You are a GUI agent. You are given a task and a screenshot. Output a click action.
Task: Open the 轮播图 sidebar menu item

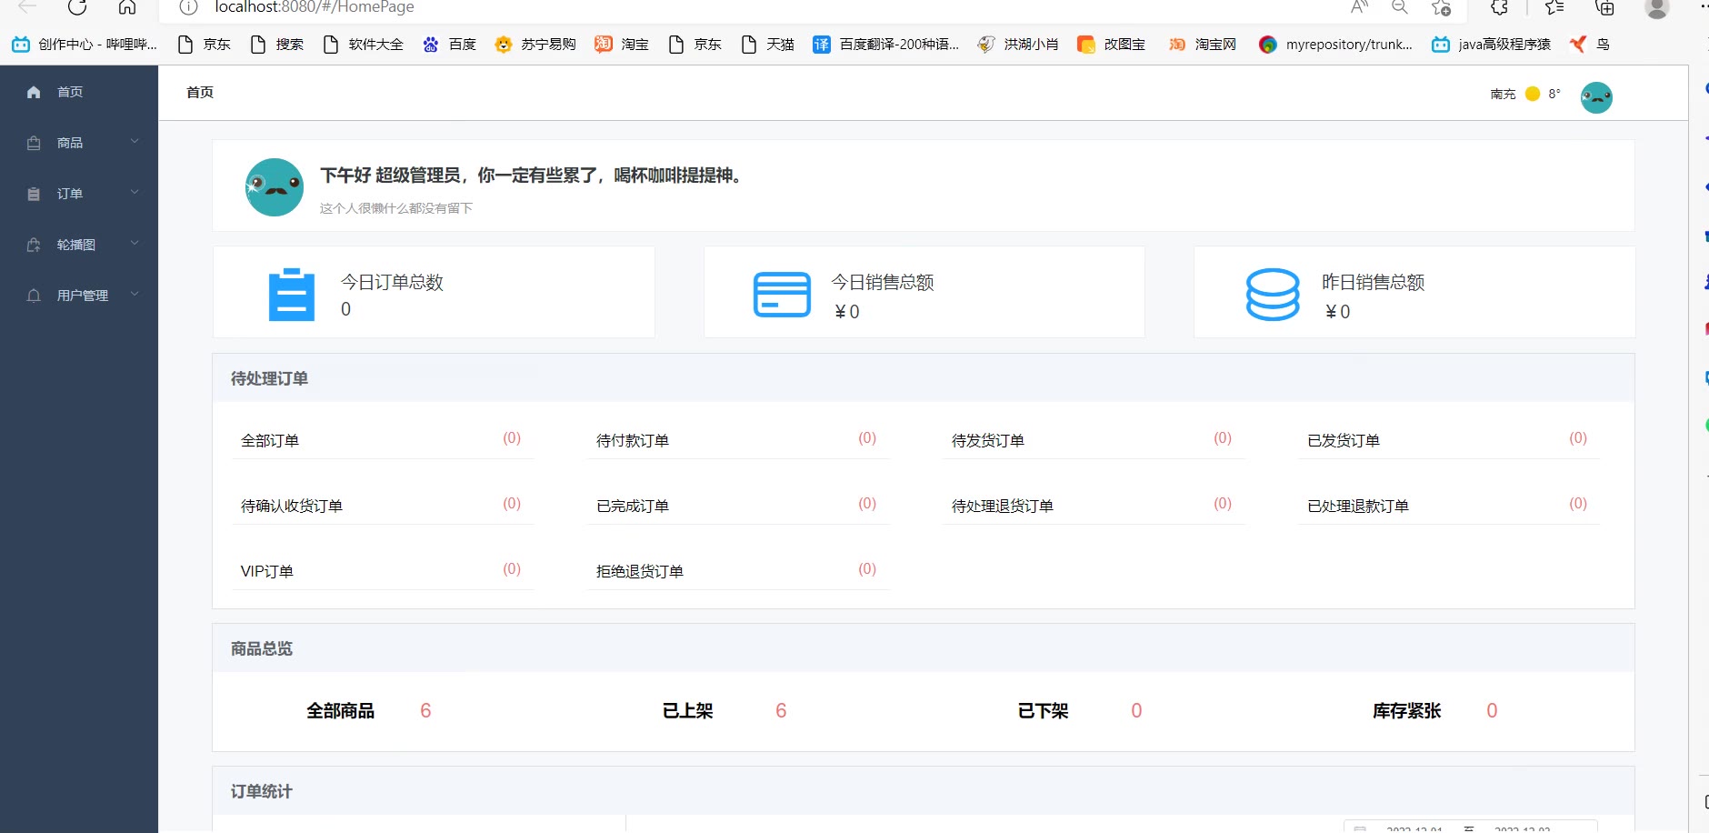tap(75, 245)
